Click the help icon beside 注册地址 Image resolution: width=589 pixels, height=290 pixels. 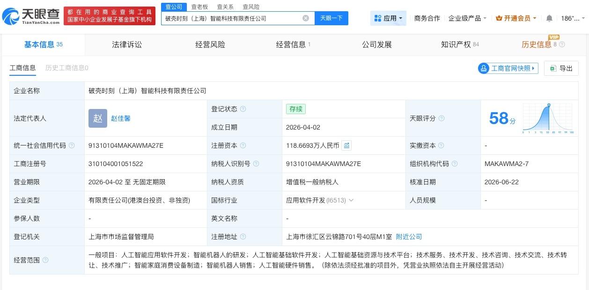click(243, 237)
